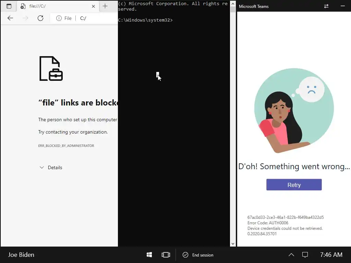Minimize the Microsoft Teams window

[343, 6]
